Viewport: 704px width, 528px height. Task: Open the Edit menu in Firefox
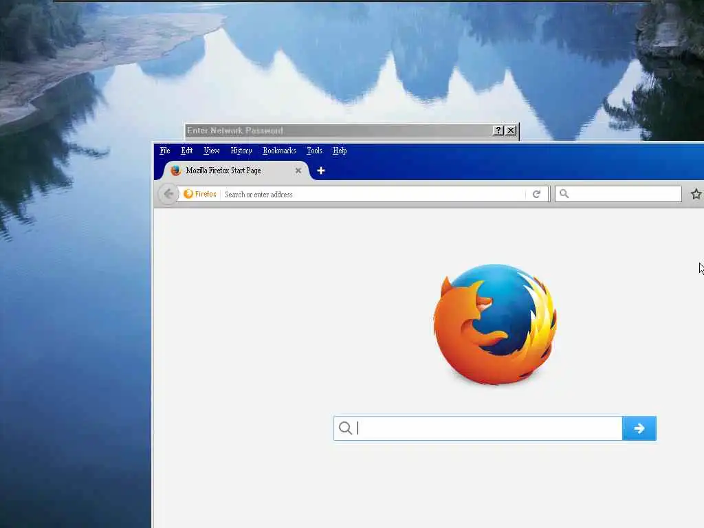[x=187, y=151]
